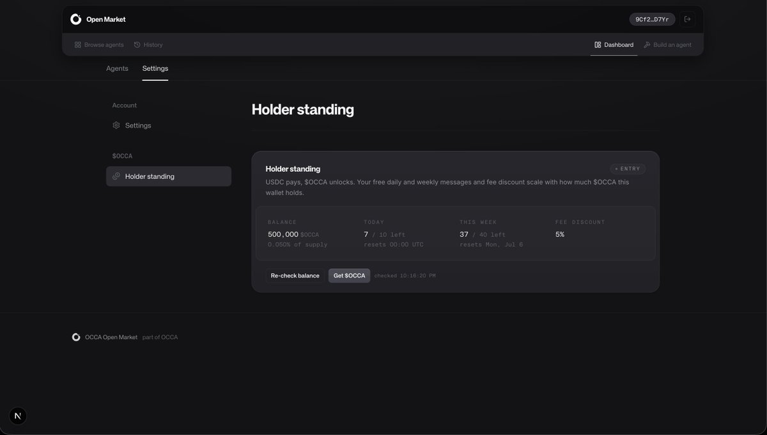
Task: Open Settings in the Account sidebar
Action: (169, 125)
